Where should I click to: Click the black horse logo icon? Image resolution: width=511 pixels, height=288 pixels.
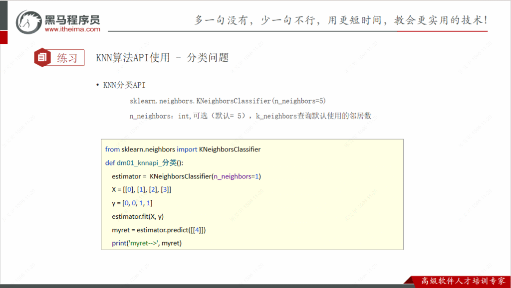(29, 22)
